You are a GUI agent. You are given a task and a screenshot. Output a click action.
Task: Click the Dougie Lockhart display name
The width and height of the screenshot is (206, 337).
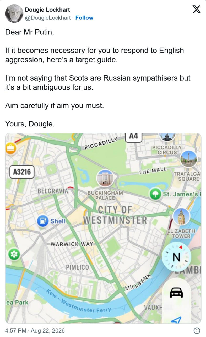[47, 10]
